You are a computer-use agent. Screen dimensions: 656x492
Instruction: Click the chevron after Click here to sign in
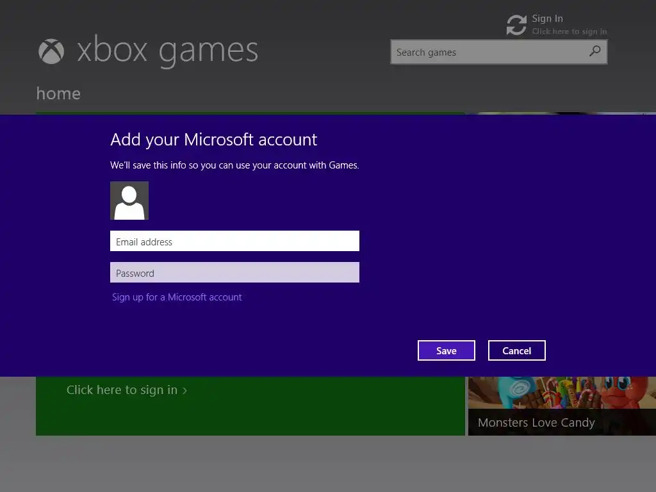click(184, 391)
